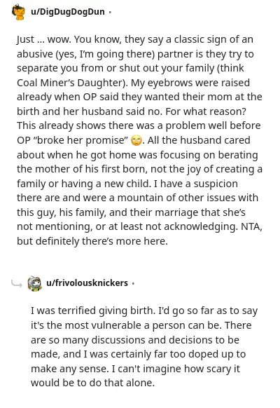
Task: Click the opening words "Just ... wow"
Action: click(43, 39)
